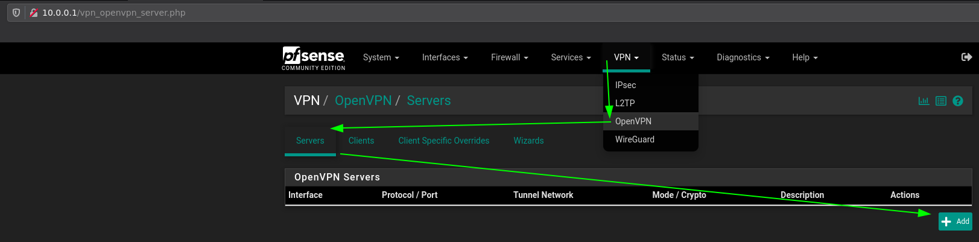Choose OpenVPN in the VPN menu
The height and width of the screenshot is (242, 979).
651,121
